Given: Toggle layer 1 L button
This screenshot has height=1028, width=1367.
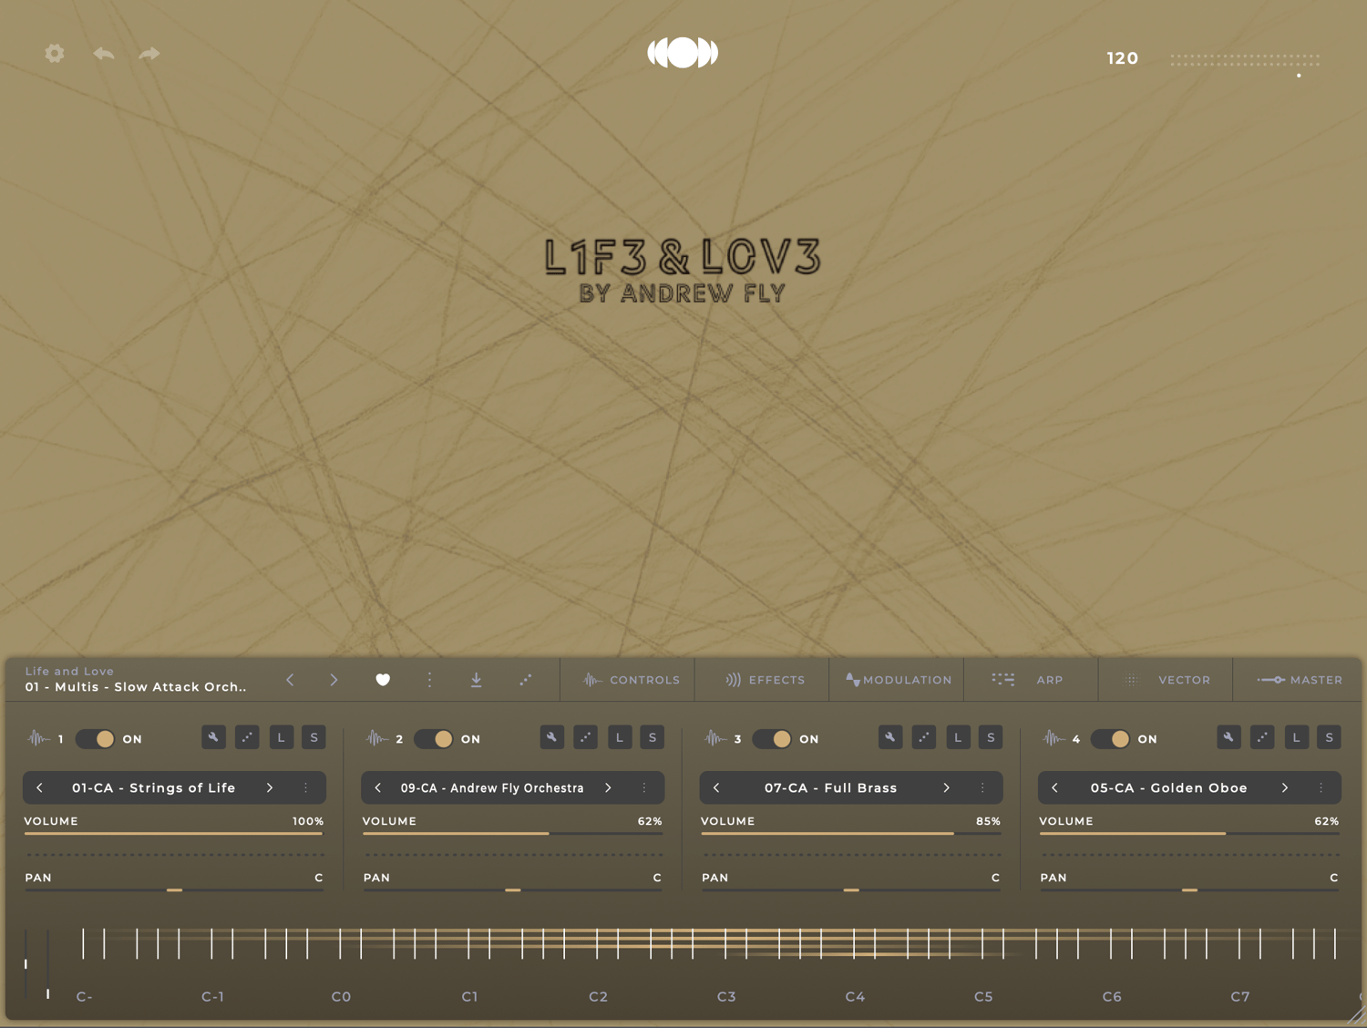Looking at the screenshot, I should coord(281,737).
